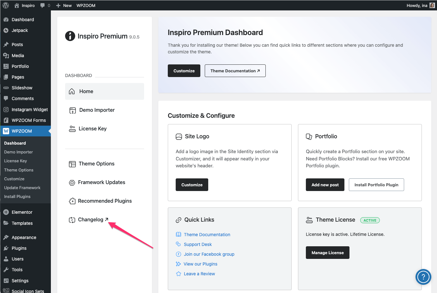Viewport: 437px width, 293px height.
Task: Open Instagram Widget in the sidebar
Action: coord(29,110)
